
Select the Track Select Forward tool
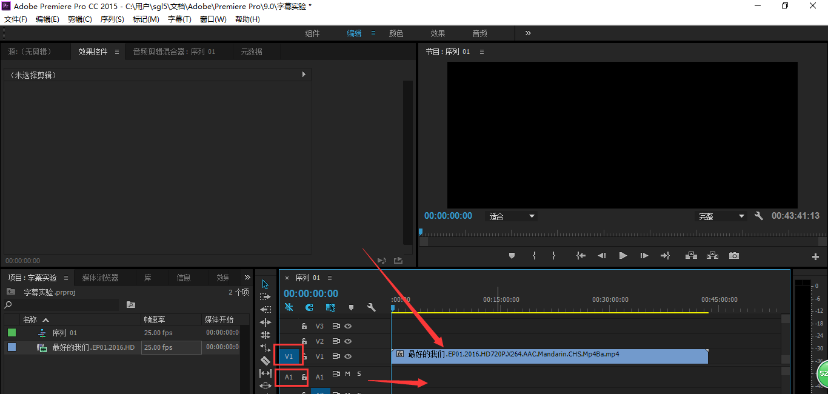click(265, 297)
